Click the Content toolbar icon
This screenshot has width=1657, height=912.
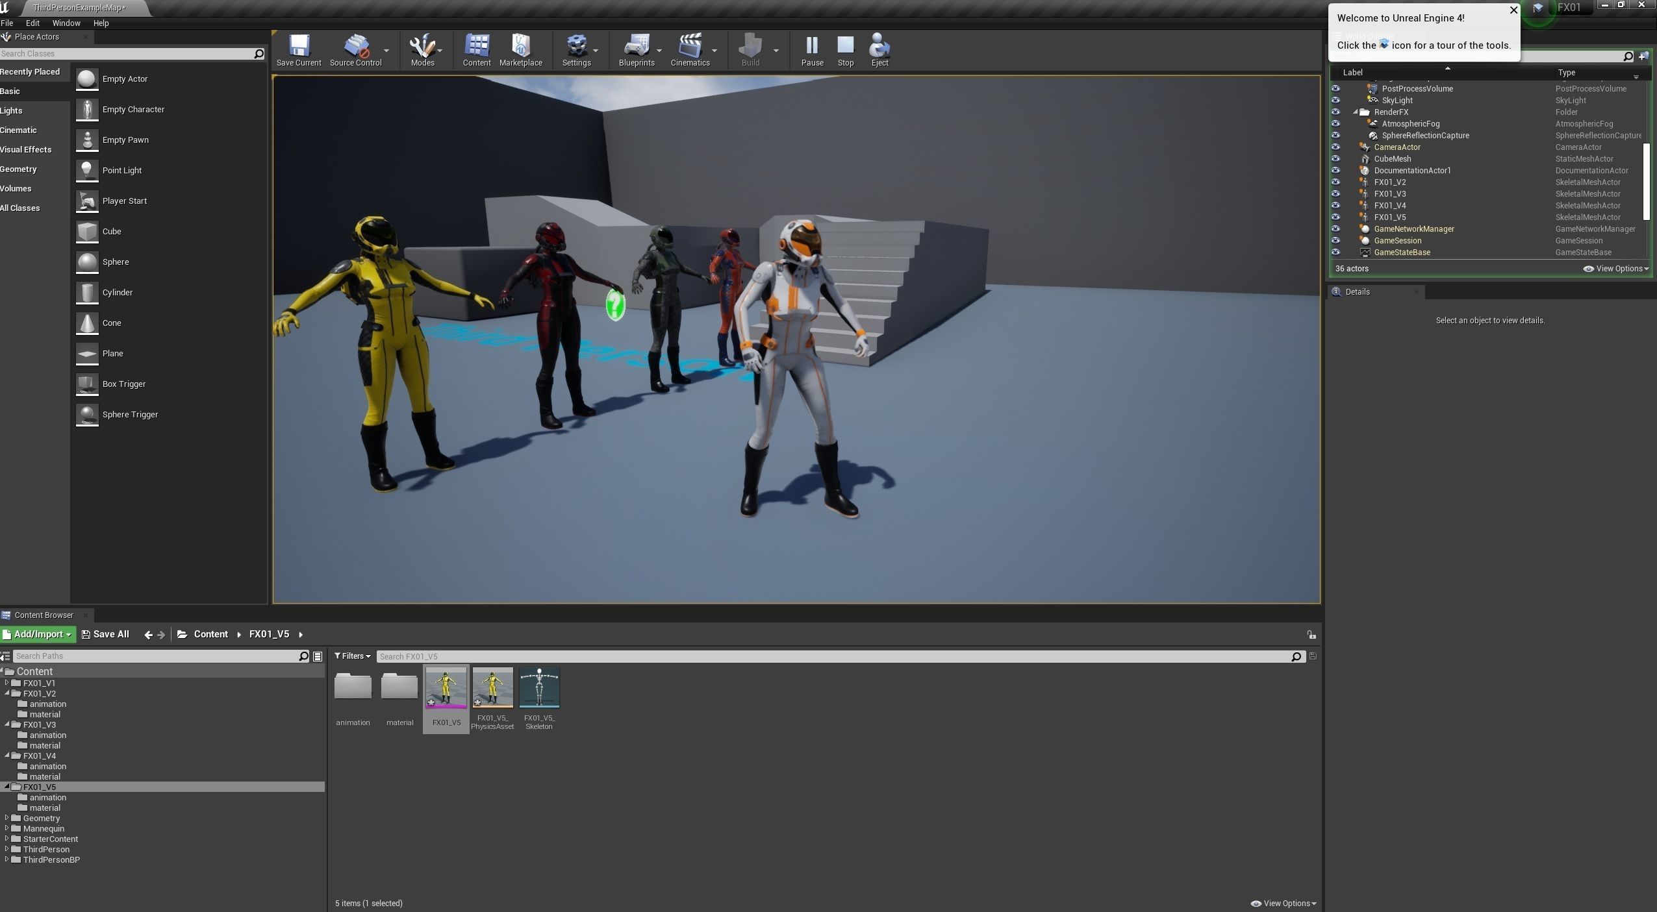point(476,49)
